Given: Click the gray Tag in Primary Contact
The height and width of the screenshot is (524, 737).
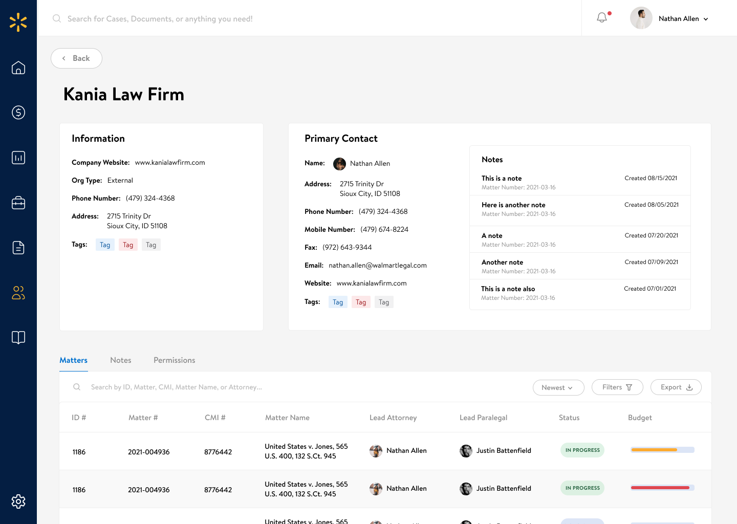Looking at the screenshot, I should [x=384, y=302].
